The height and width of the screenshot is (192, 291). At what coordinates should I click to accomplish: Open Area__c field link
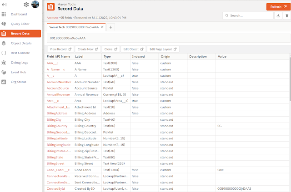(53, 101)
